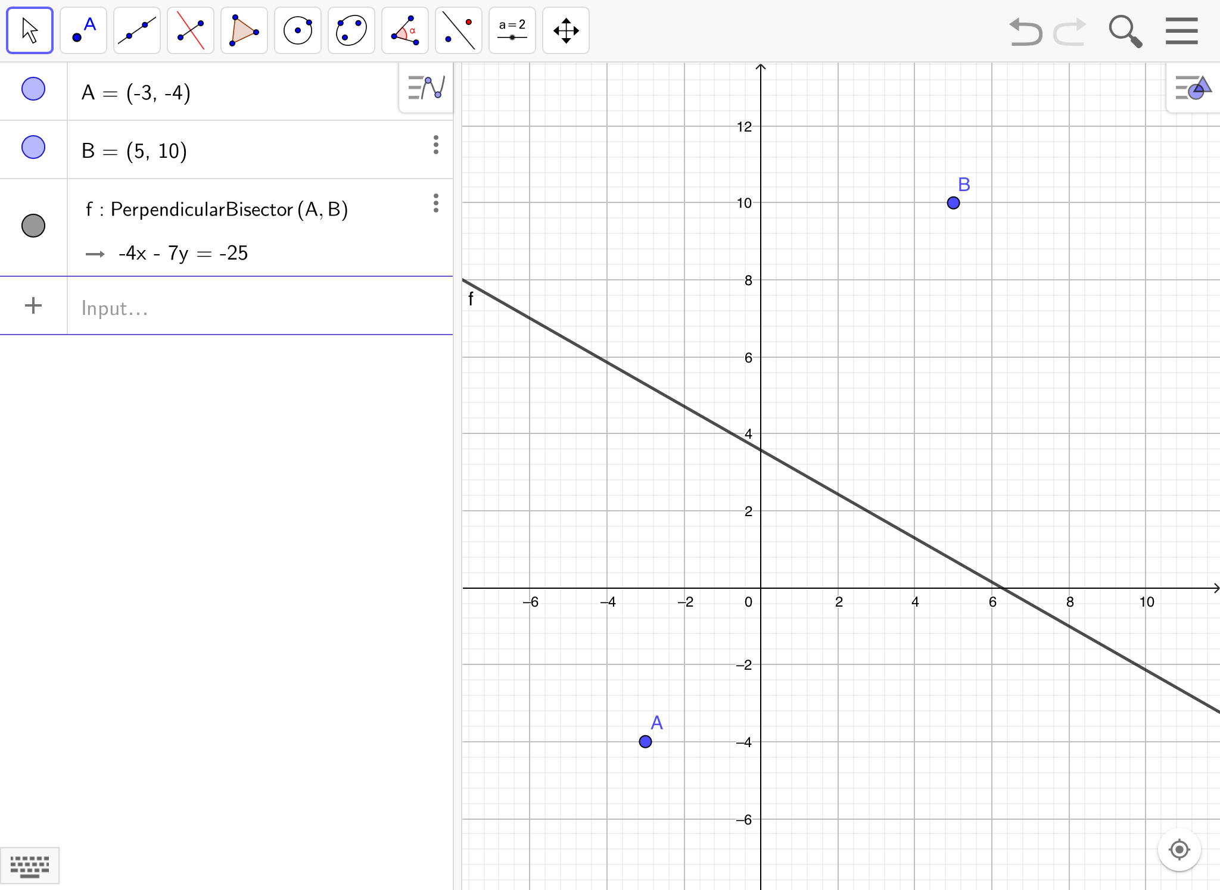Viewport: 1220px width, 890px height.
Task: Toggle visibility of point B
Action: [33, 147]
